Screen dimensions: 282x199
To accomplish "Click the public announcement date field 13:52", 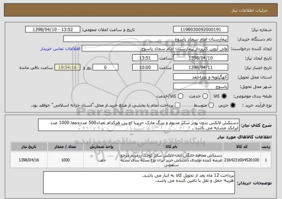I will (x=53, y=29).
